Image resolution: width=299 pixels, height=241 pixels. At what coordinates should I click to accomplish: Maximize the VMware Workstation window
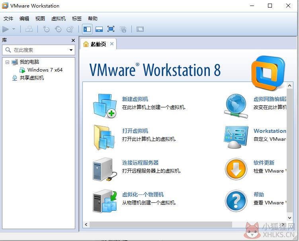[270, 6]
